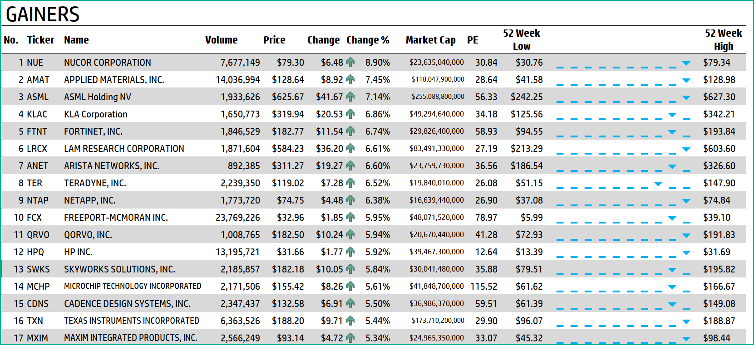Click the blue range marker in the KLAC row
Image resolution: width=754 pixels, height=345 pixels.
[x=672, y=115]
